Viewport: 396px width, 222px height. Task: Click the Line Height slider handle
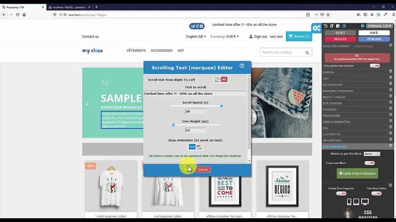click(173, 125)
